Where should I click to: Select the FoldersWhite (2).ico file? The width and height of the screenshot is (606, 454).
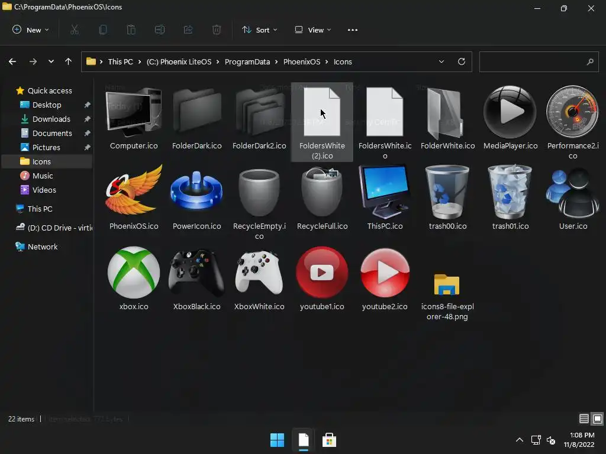click(322, 122)
